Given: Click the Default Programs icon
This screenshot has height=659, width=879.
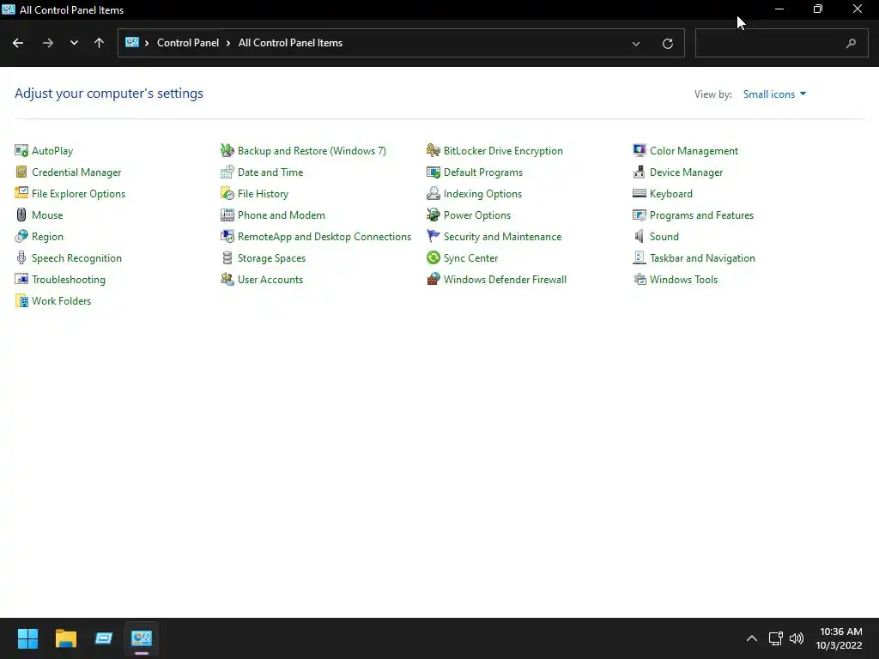Looking at the screenshot, I should click(x=433, y=172).
